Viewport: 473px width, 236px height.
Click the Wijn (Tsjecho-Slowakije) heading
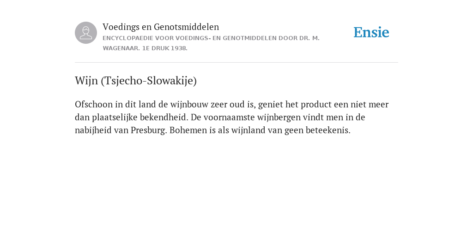tap(136, 81)
